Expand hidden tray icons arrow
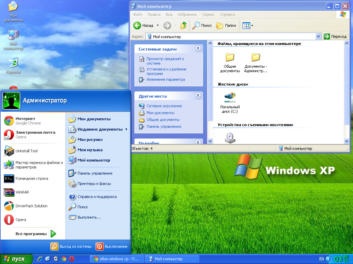 329,259
